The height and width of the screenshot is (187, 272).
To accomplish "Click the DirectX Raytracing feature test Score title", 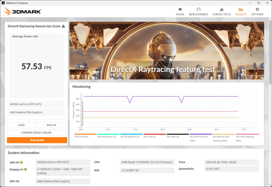I will [x=34, y=26].
